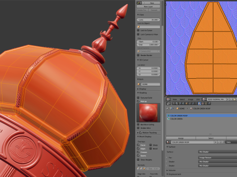Select the Material properties tab icon
Viewport: 237px width, 177px height.
click(x=199, y=103)
